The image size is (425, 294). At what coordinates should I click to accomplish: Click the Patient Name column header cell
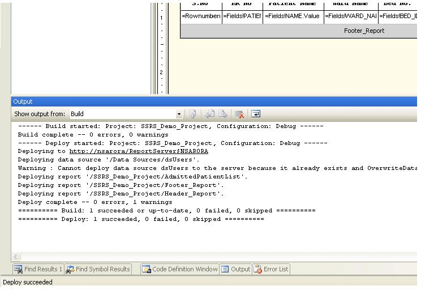[x=293, y=5]
